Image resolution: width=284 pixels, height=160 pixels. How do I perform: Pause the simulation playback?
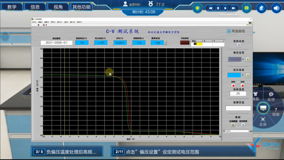(x=218, y=8)
